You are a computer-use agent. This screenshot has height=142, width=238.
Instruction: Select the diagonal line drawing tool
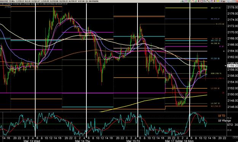[208, 1]
